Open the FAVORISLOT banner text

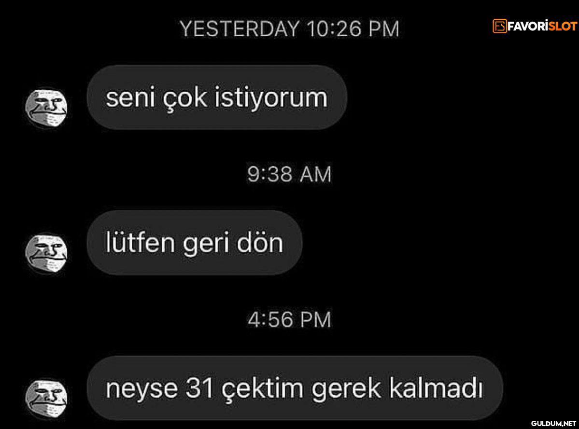tap(535, 26)
